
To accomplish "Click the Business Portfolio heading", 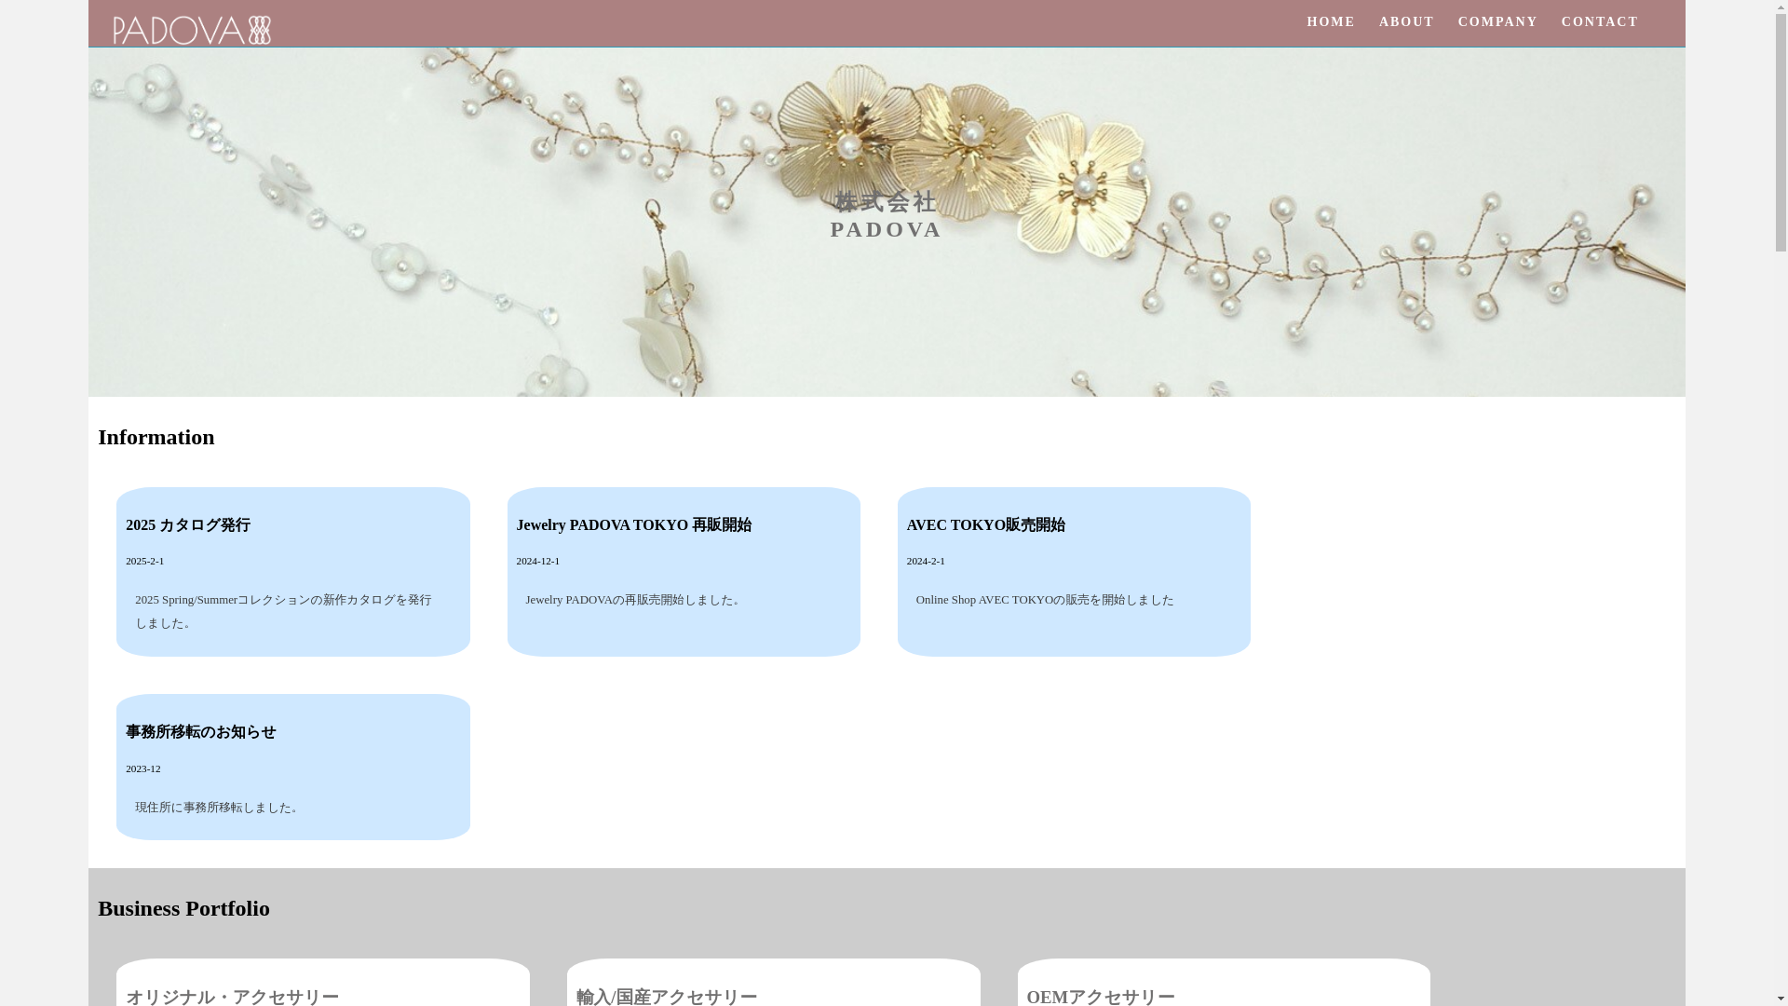I will 183,908.
